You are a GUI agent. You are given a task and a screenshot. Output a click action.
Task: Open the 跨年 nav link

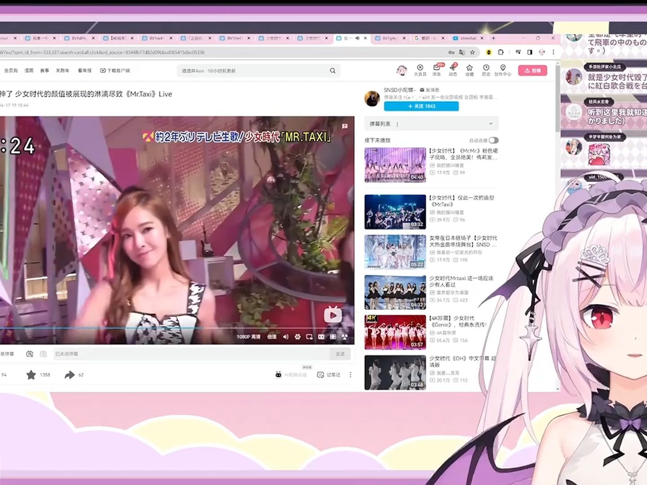coord(62,71)
